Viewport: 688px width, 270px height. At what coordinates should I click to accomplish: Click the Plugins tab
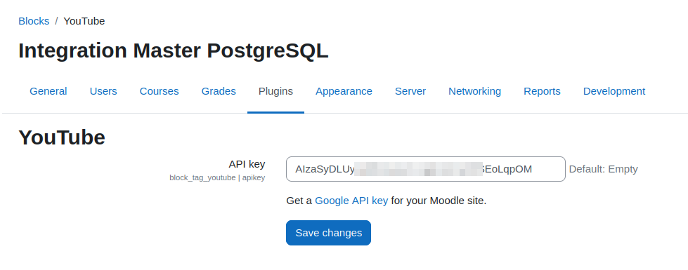tap(275, 91)
